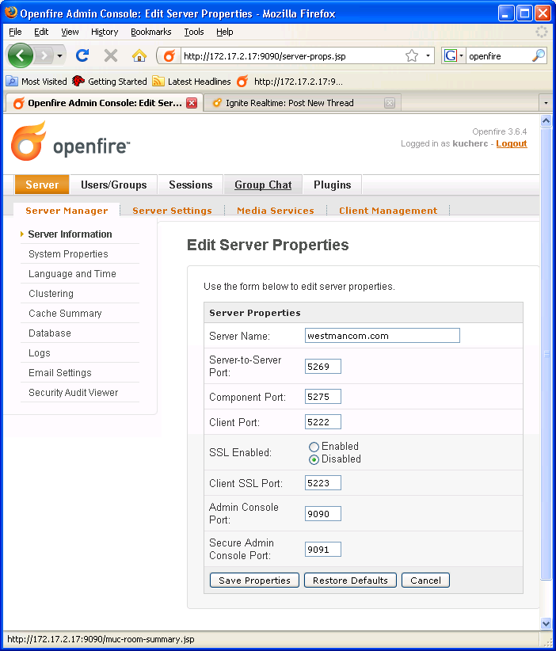Viewport: 556px width, 651px height.
Task: Close the Ignite Realtime tab
Action: pyautogui.click(x=390, y=103)
